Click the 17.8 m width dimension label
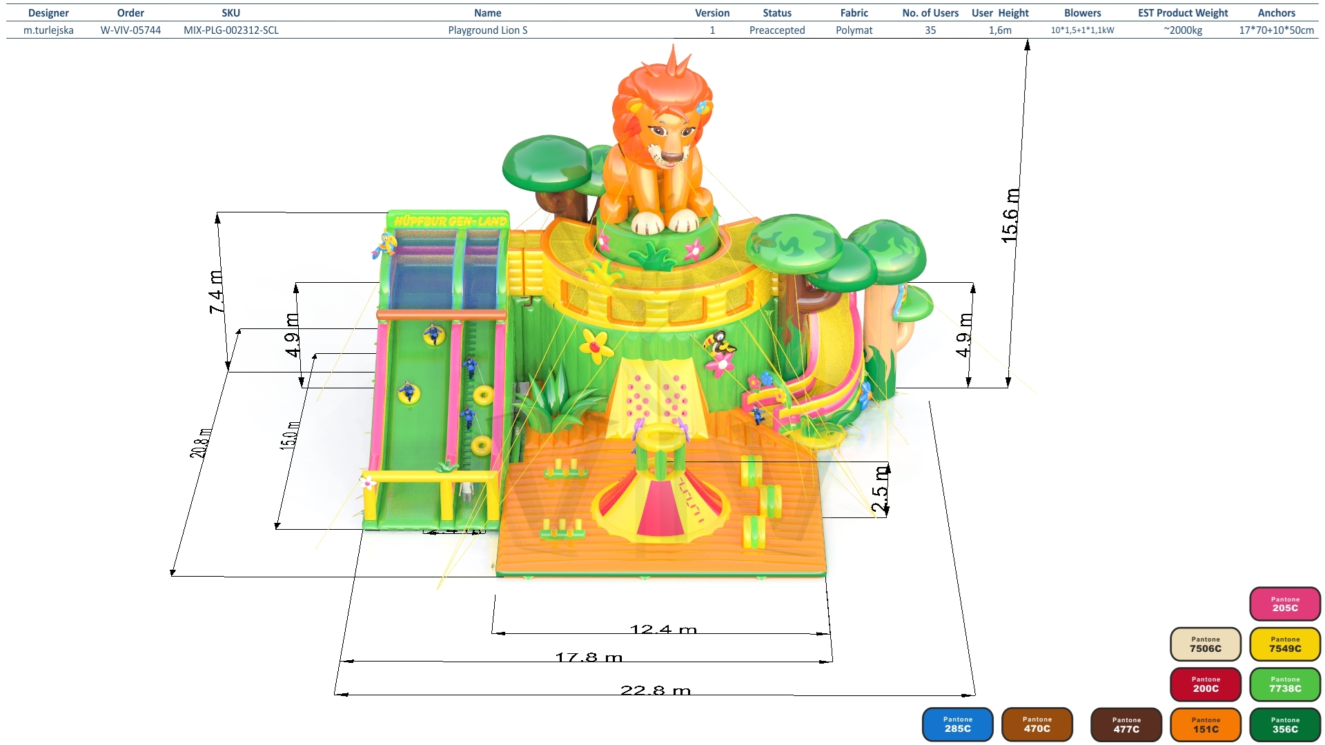Image resolution: width=1325 pixels, height=745 pixels. [589, 657]
